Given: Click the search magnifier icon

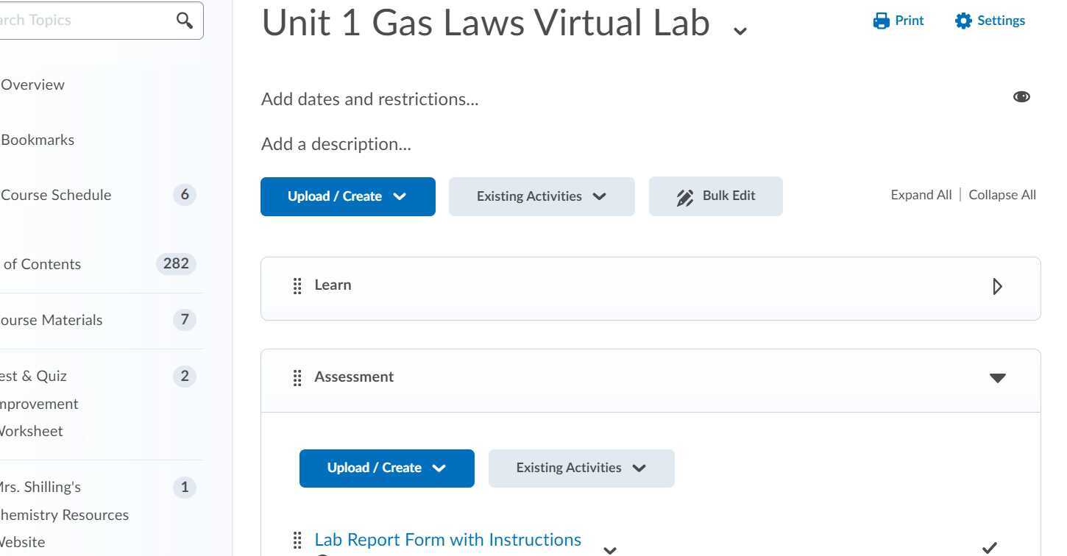Looking at the screenshot, I should pos(184,20).
